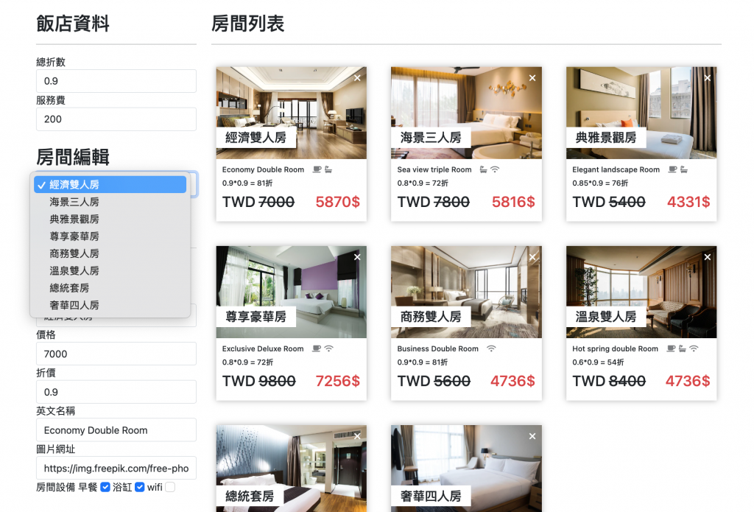Select 經濟雙人房 in the dropdown list
This screenshot has width=754, height=512.
pos(110,184)
